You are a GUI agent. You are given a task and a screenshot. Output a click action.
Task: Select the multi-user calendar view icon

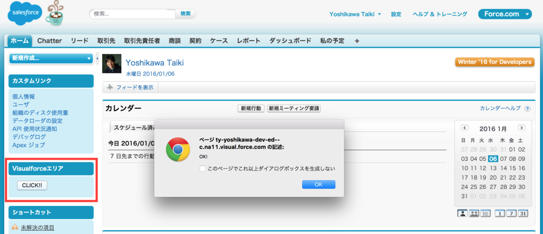coord(474,213)
